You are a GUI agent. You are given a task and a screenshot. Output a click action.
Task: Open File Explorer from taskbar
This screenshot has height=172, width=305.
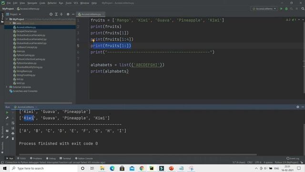[102, 168]
